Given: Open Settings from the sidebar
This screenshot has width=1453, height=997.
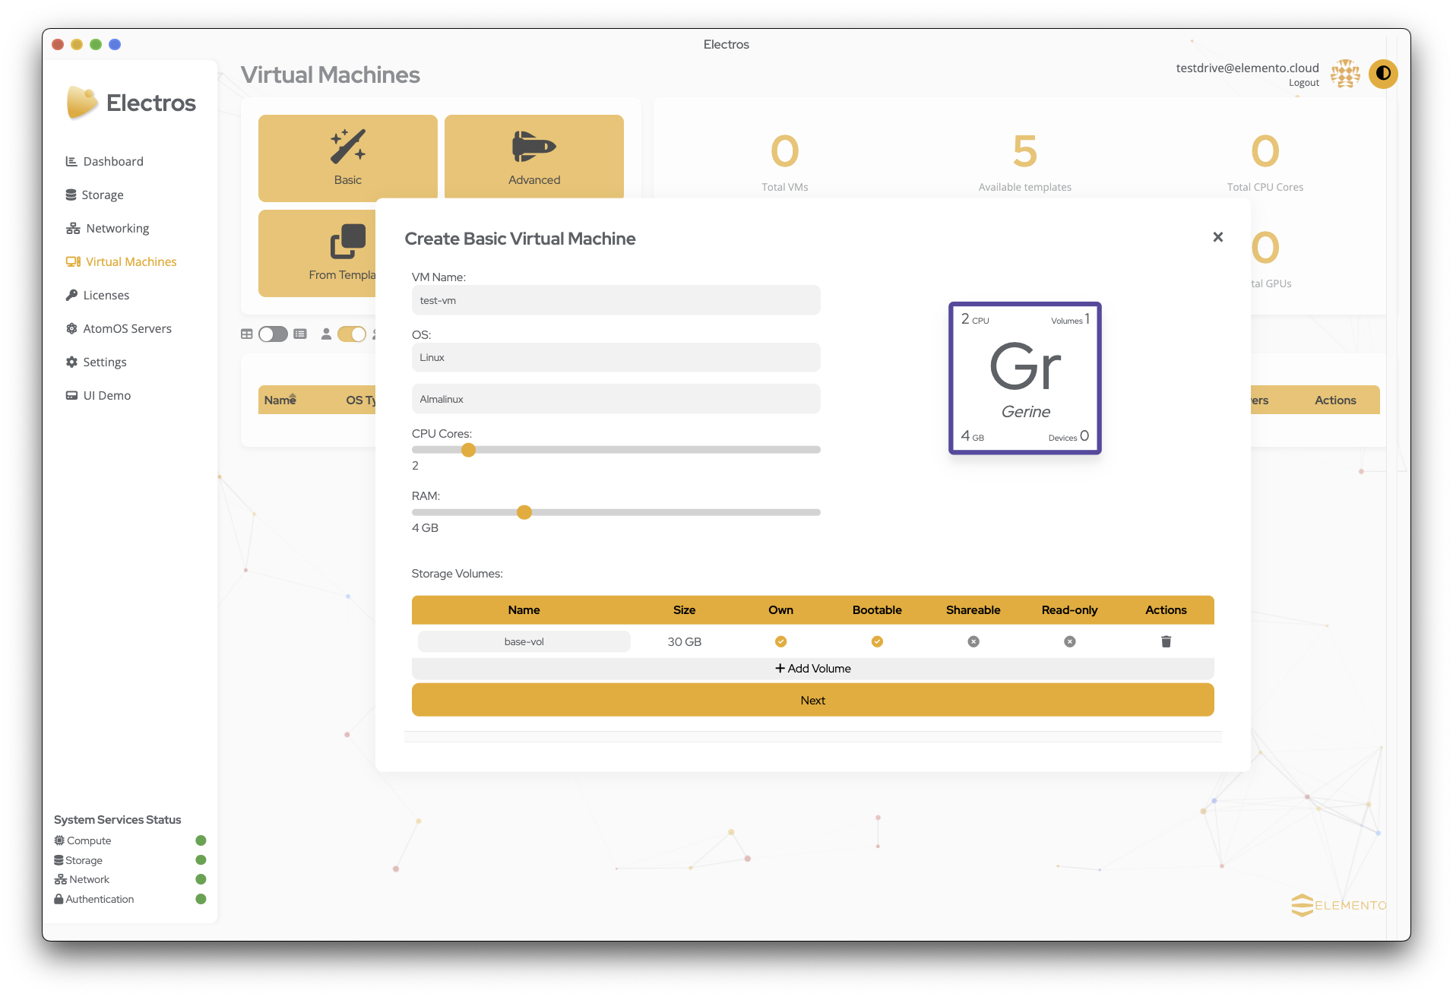Looking at the screenshot, I should tap(96, 362).
